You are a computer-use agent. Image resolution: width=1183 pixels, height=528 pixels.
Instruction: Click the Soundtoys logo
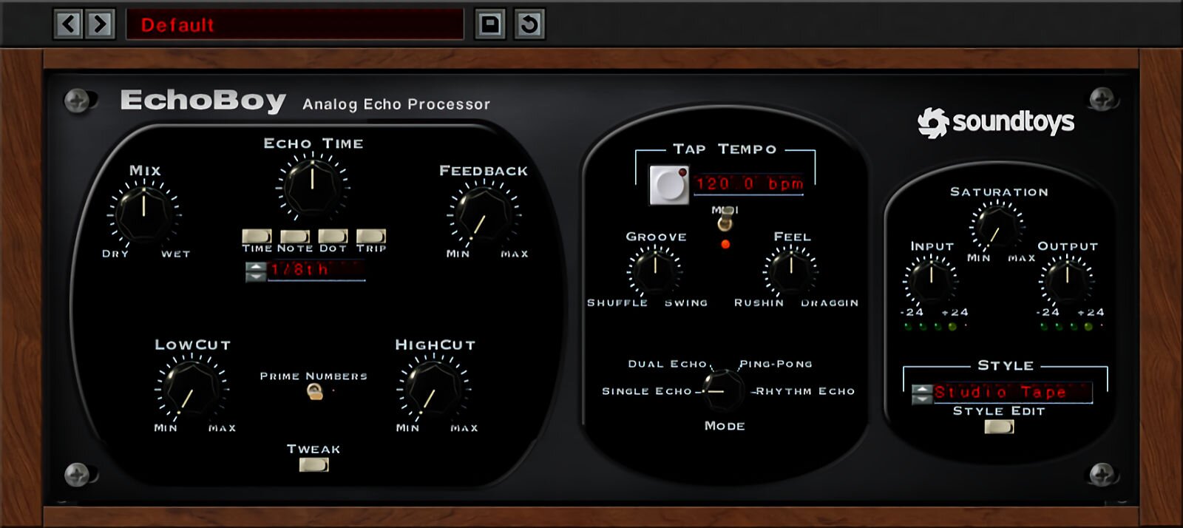point(995,122)
